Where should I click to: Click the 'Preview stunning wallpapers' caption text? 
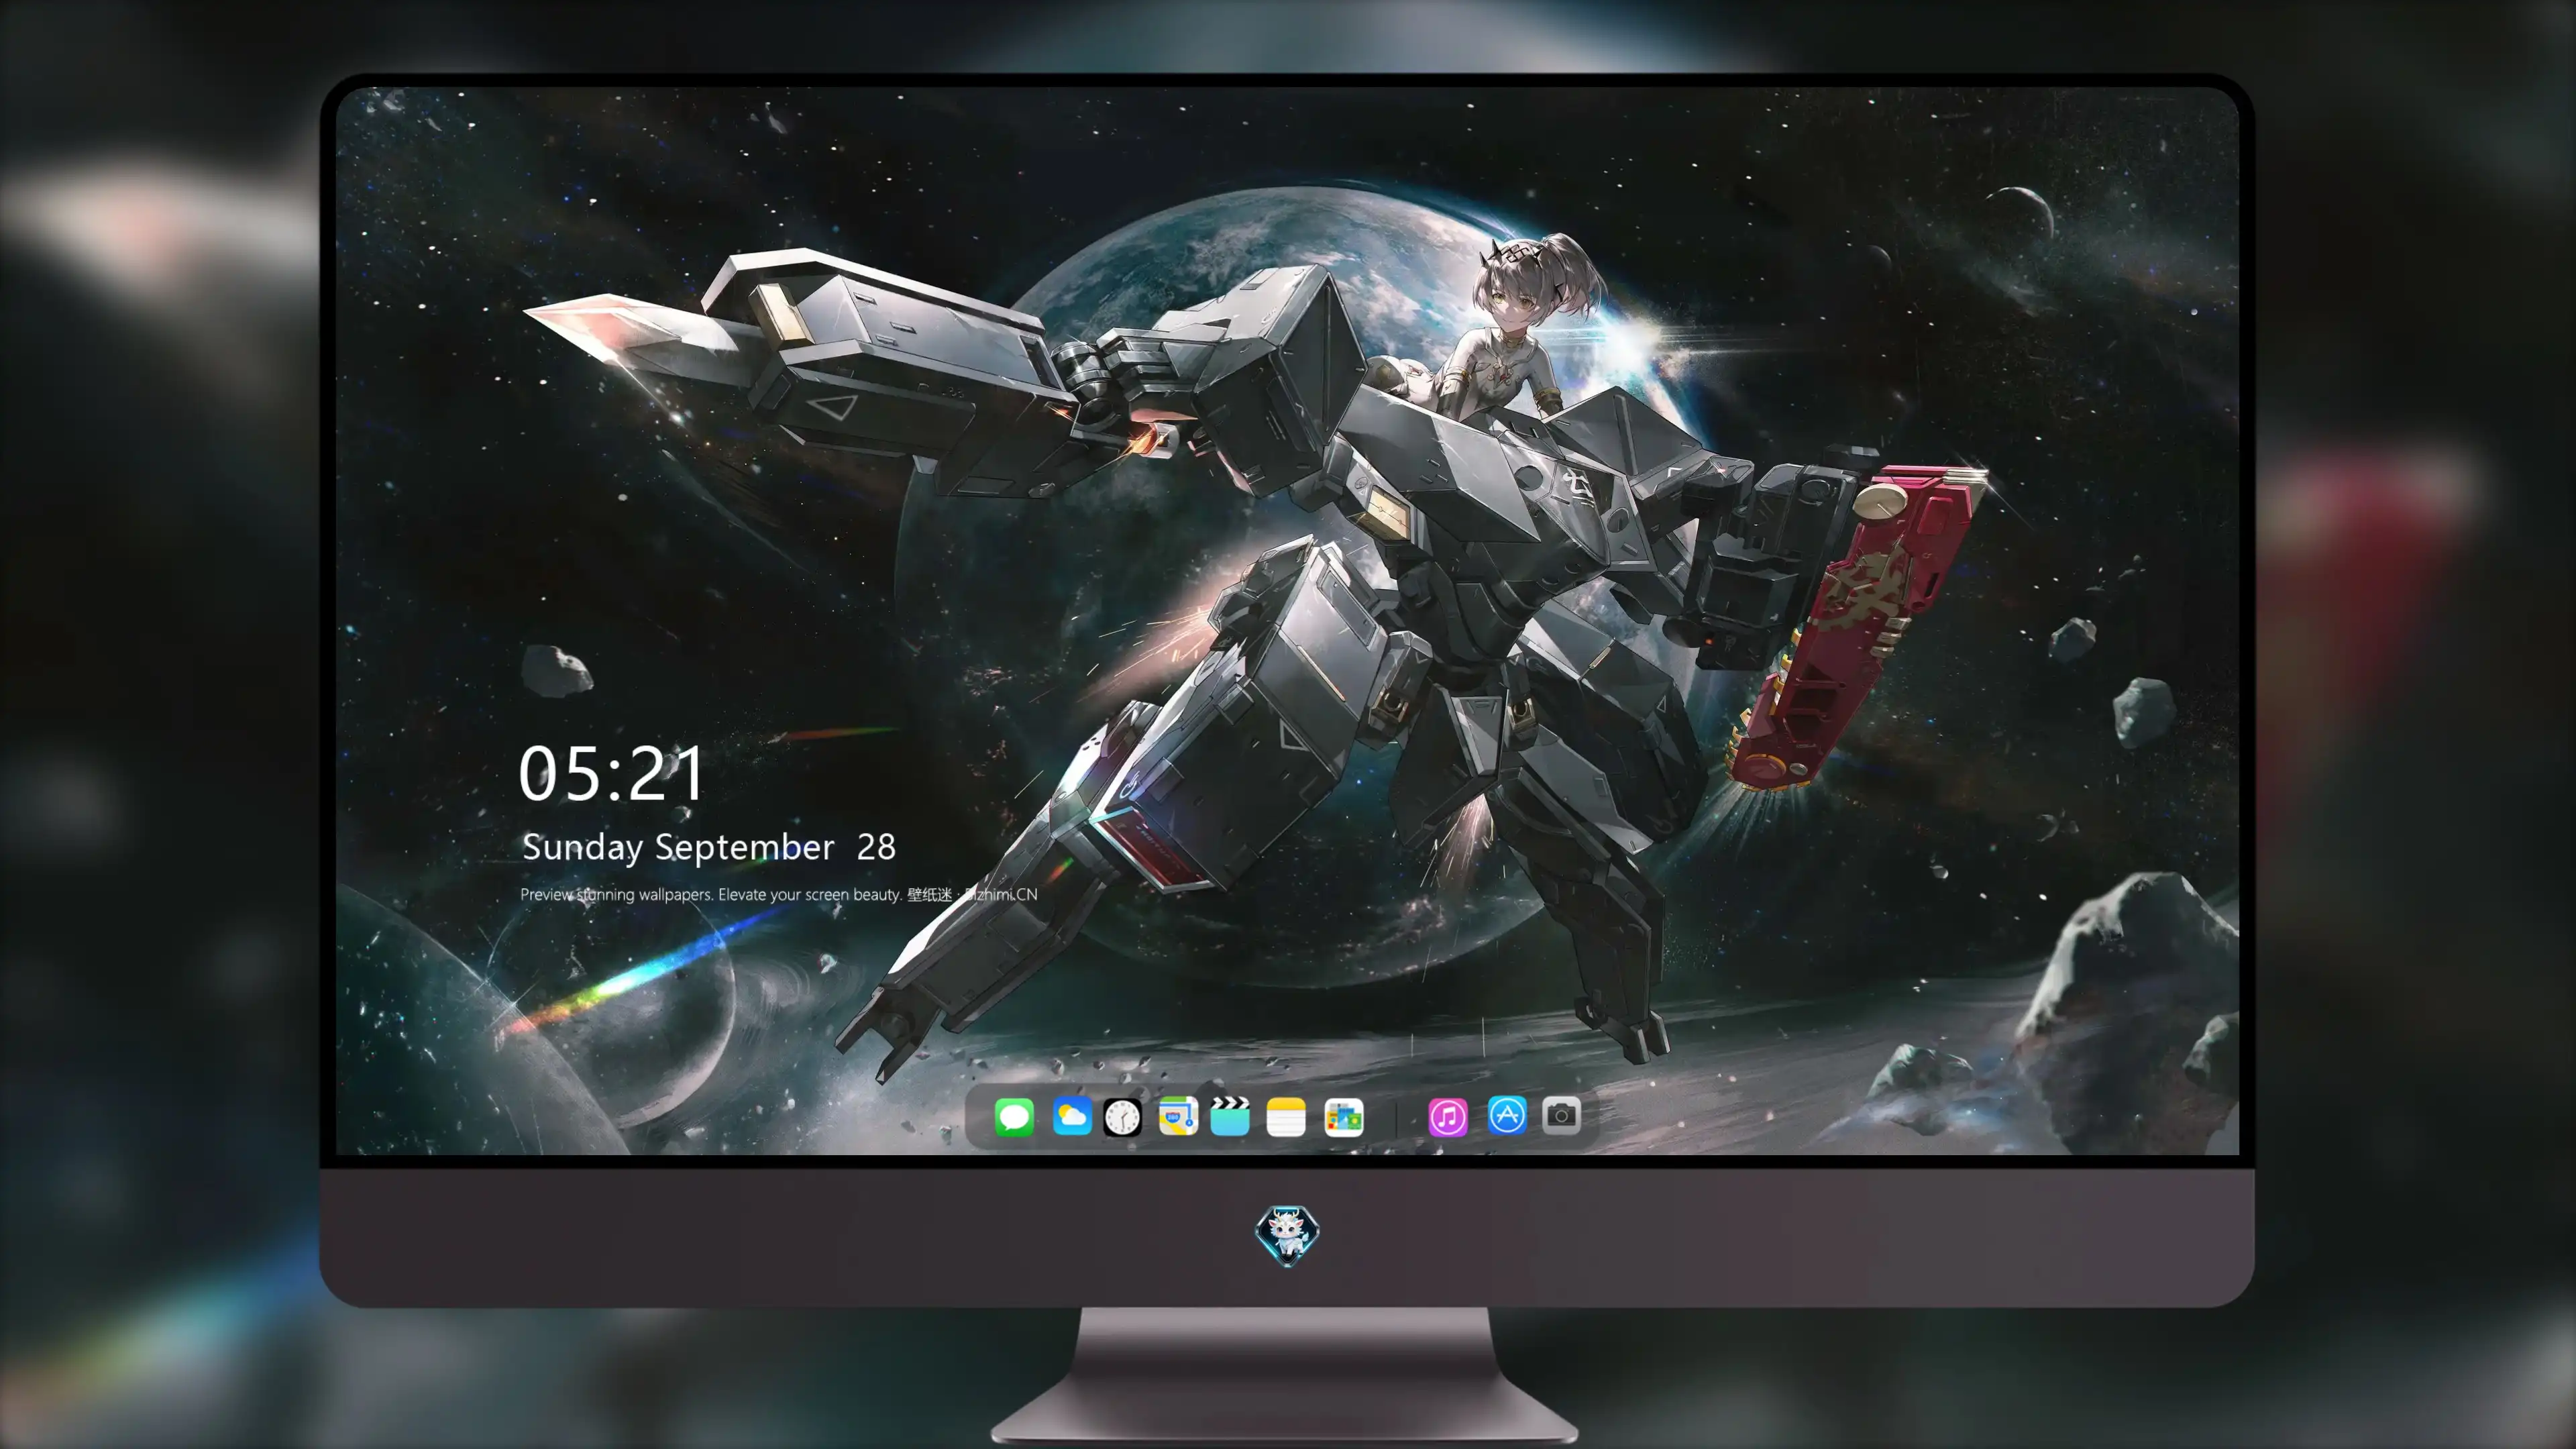(x=779, y=894)
